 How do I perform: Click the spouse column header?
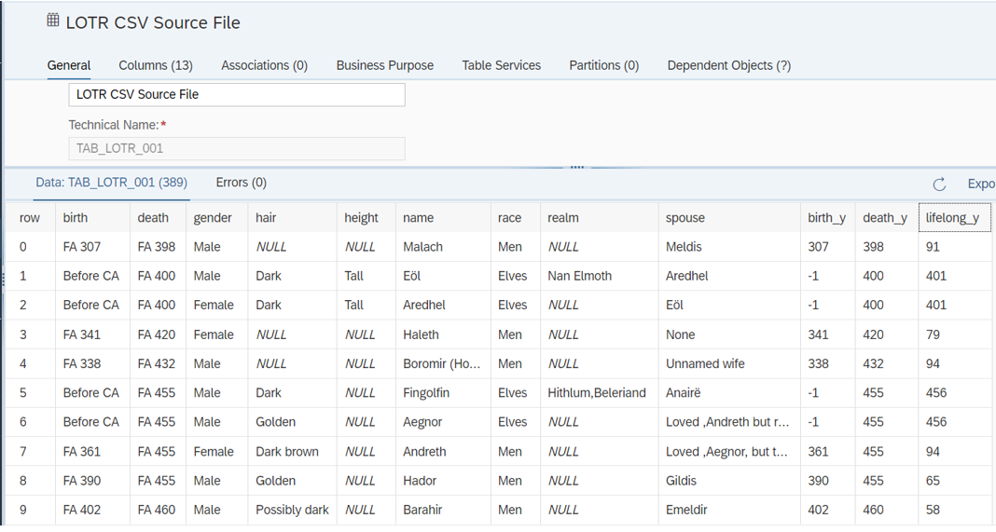tap(685, 218)
